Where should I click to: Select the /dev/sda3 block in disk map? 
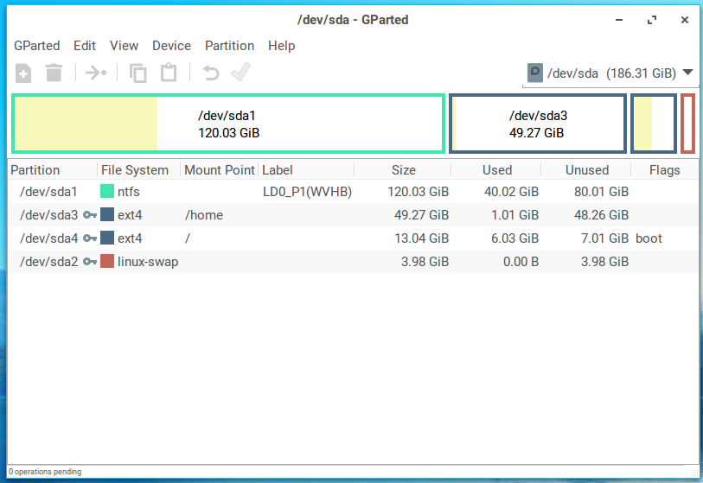(x=537, y=124)
